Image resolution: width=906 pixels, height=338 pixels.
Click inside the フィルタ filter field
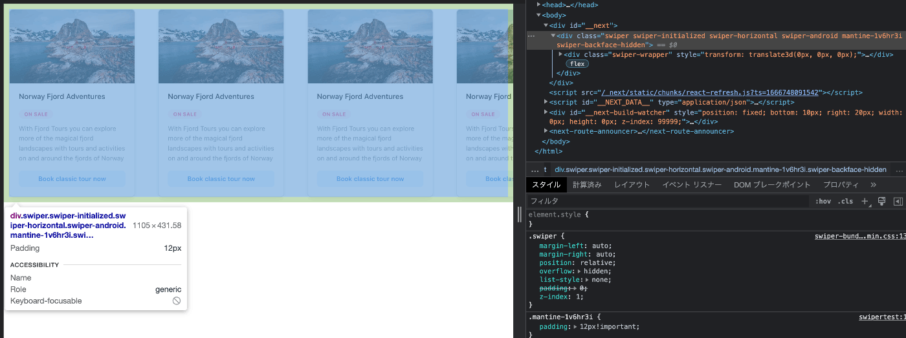pos(668,202)
